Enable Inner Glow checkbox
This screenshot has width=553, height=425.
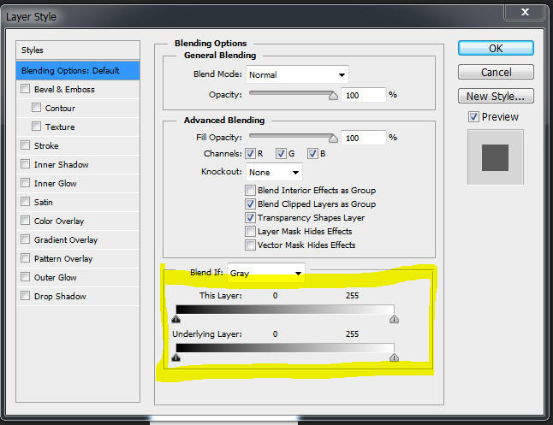pos(26,183)
